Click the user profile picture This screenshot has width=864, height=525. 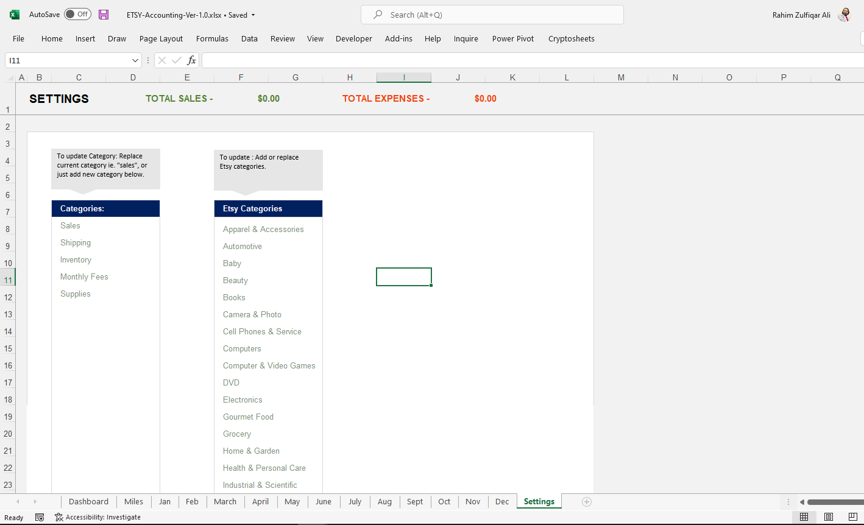(x=844, y=15)
